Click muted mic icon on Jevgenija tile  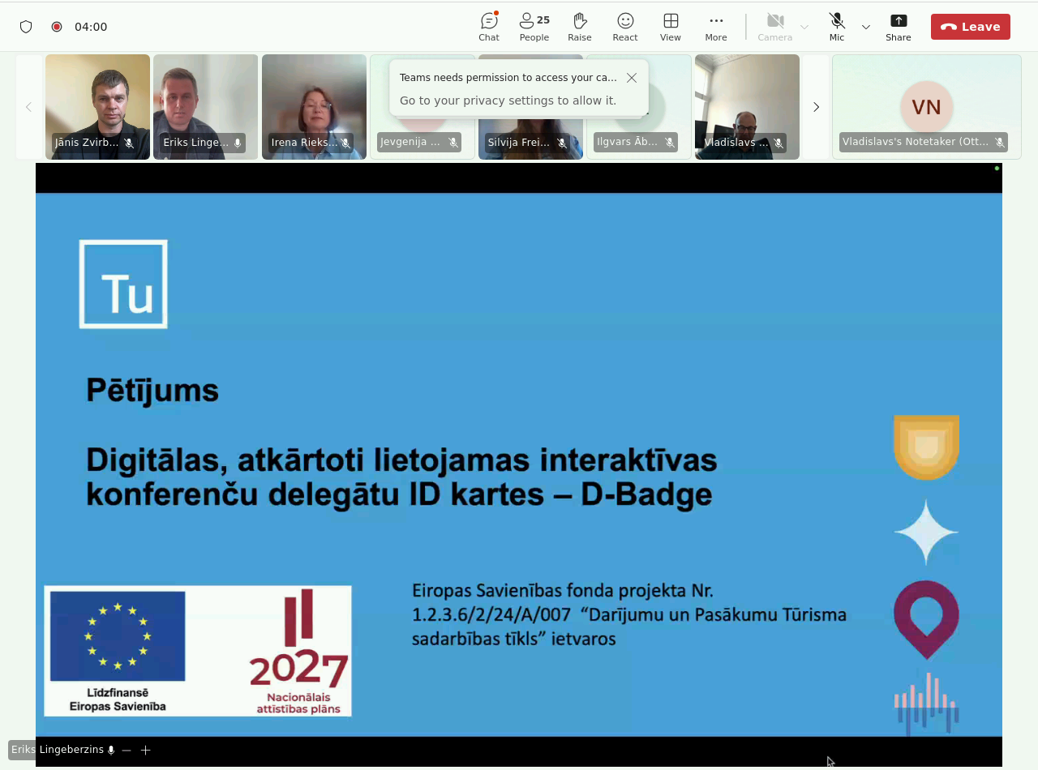click(x=453, y=143)
